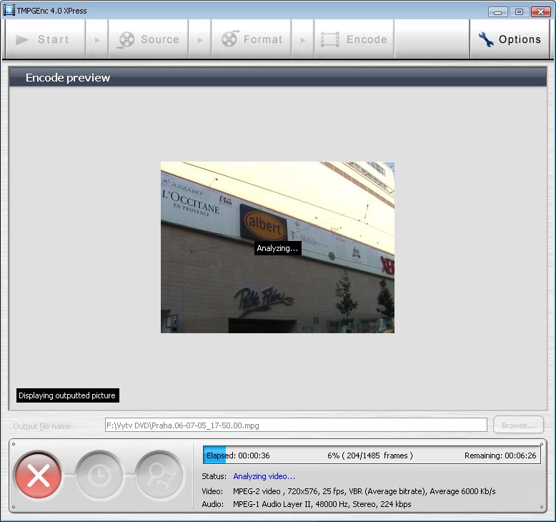
Task: Click the Analyzing video... status text
Action: pyautogui.click(x=264, y=476)
